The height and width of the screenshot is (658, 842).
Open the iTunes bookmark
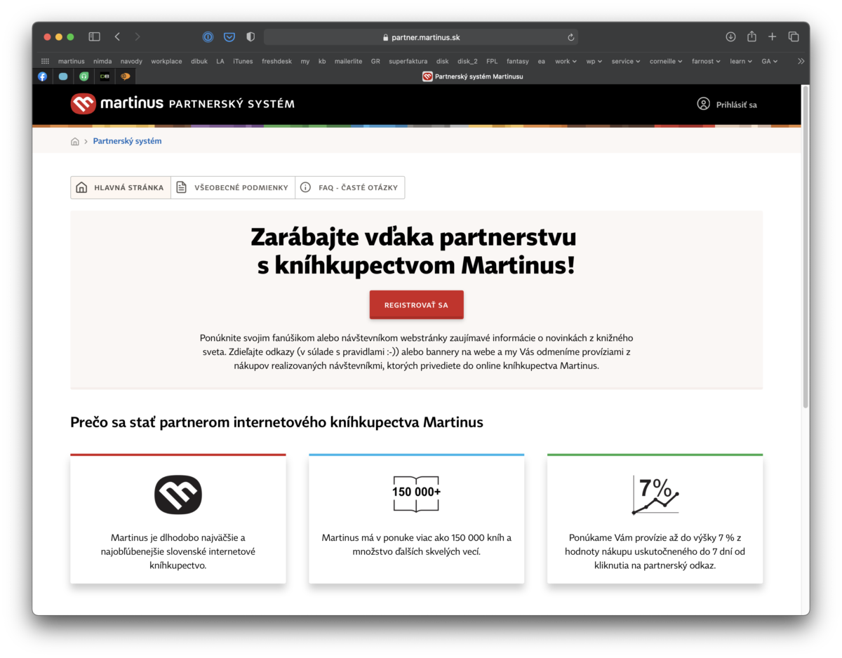pos(243,61)
